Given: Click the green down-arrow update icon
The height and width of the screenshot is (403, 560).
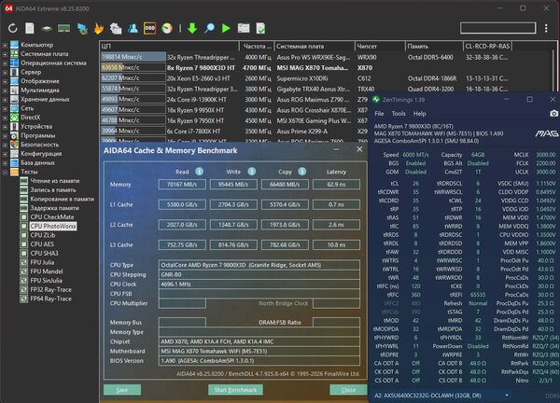Looking at the screenshot, I should [192, 28].
